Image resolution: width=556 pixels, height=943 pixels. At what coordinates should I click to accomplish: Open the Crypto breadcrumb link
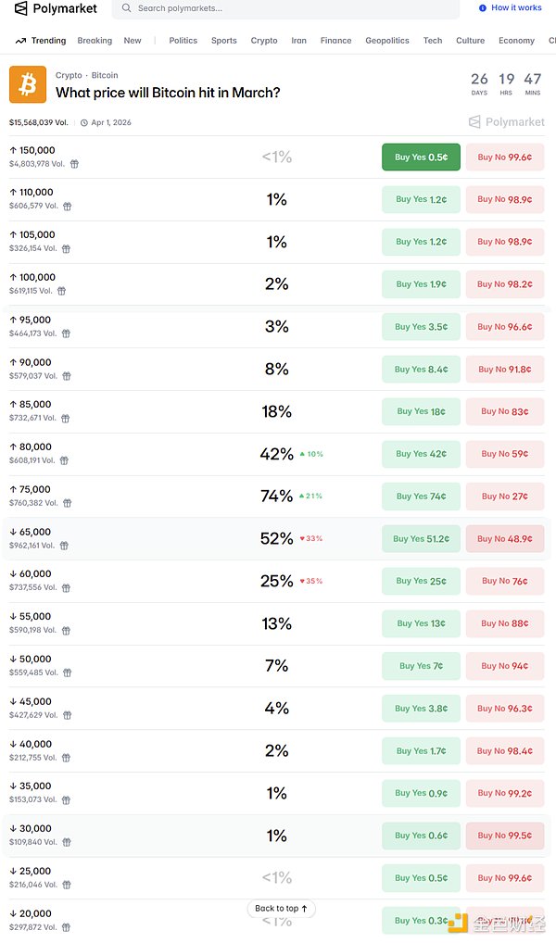pos(69,75)
